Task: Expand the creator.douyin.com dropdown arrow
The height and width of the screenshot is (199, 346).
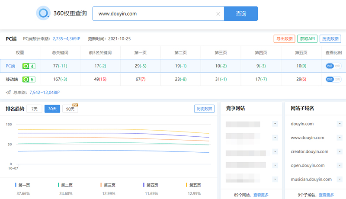Action: coord(340,151)
